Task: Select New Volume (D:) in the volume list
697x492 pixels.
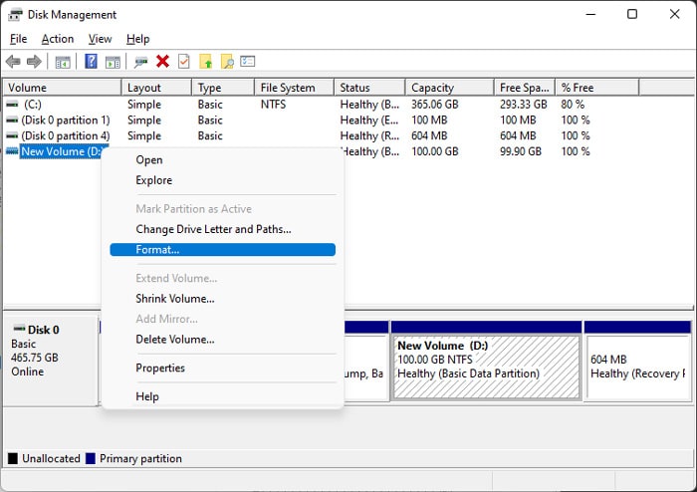Action: (61, 151)
